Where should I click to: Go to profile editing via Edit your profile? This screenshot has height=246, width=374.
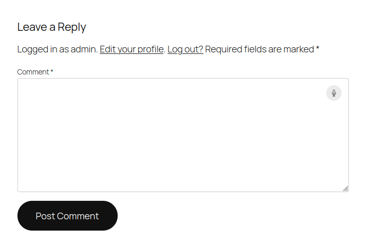(132, 49)
